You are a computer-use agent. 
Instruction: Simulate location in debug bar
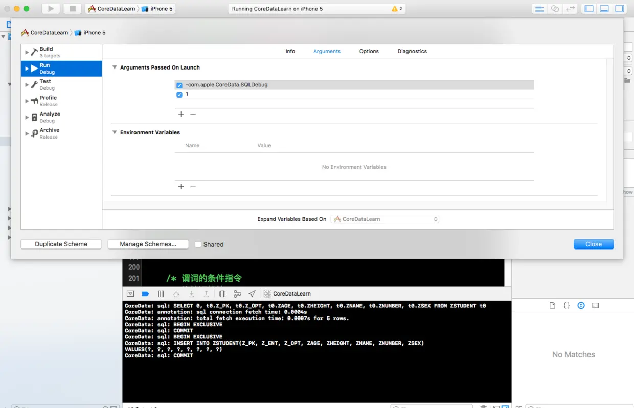click(252, 294)
